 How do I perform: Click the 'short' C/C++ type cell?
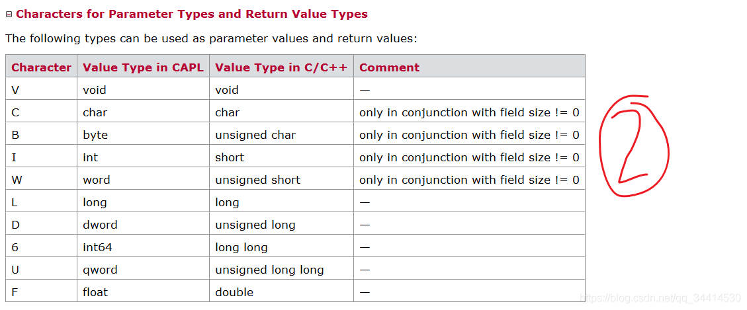click(281, 157)
